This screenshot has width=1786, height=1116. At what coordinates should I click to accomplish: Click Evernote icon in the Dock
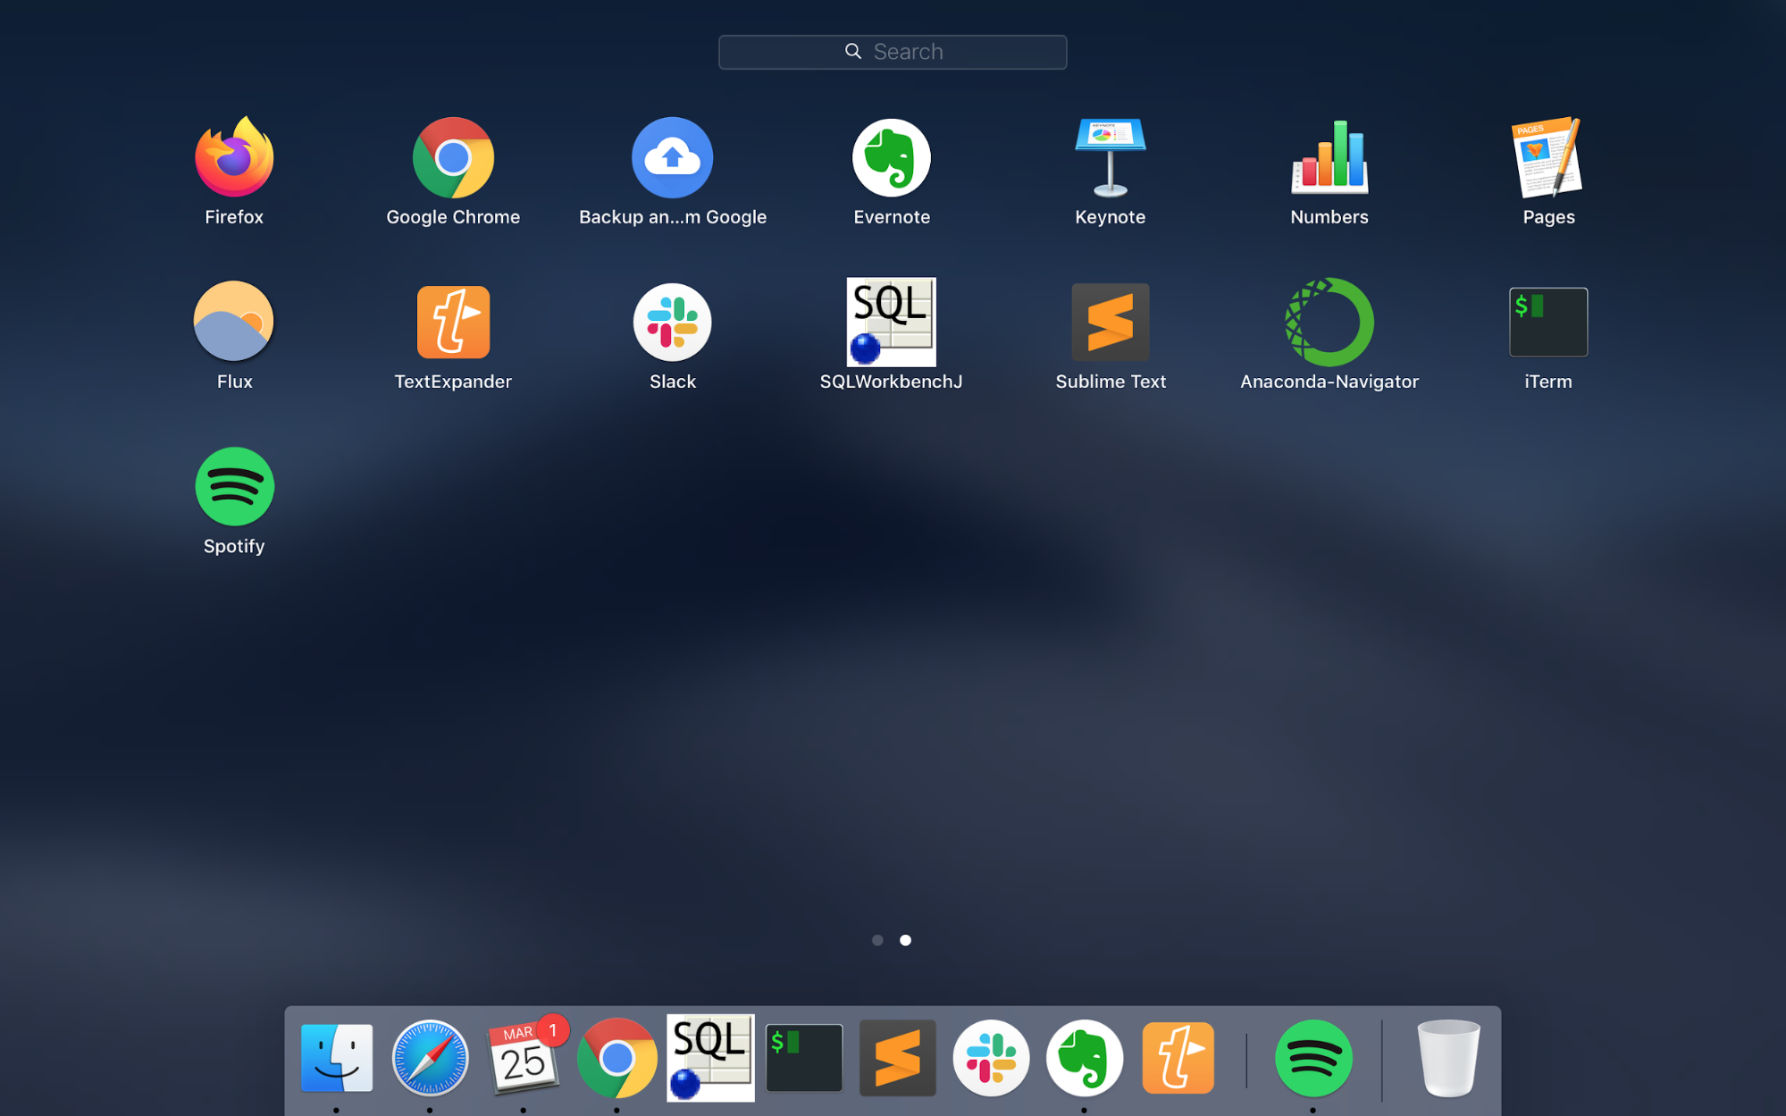[x=1084, y=1058]
